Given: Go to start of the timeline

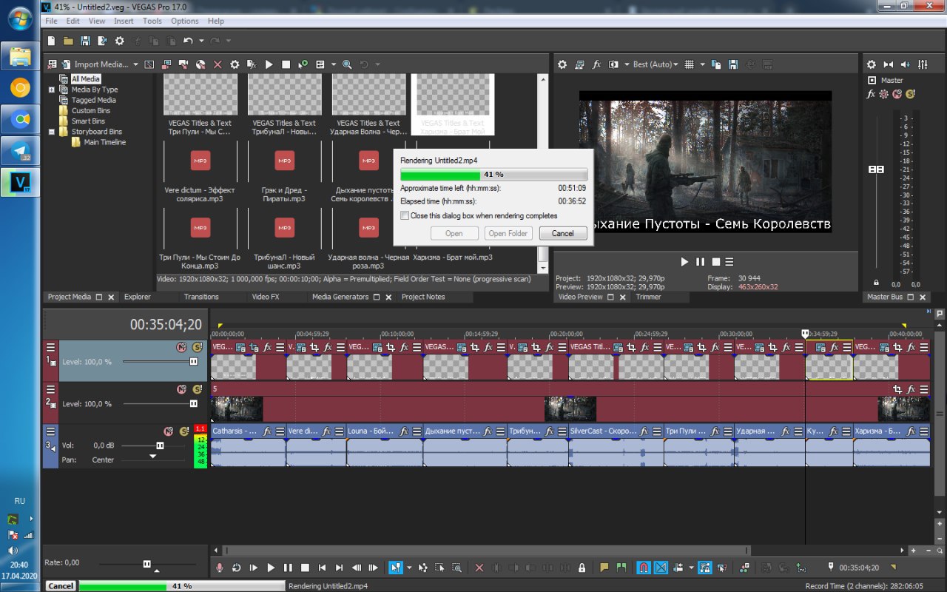Looking at the screenshot, I should (322, 568).
